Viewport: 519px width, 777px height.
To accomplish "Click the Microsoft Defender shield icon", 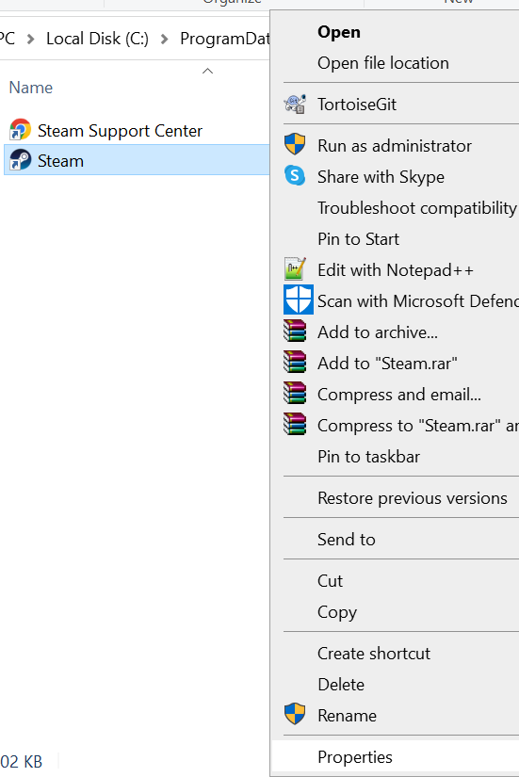I will [x=299, y=299].
